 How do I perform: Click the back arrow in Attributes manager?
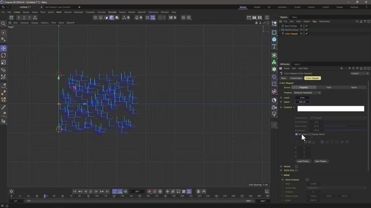341,68
